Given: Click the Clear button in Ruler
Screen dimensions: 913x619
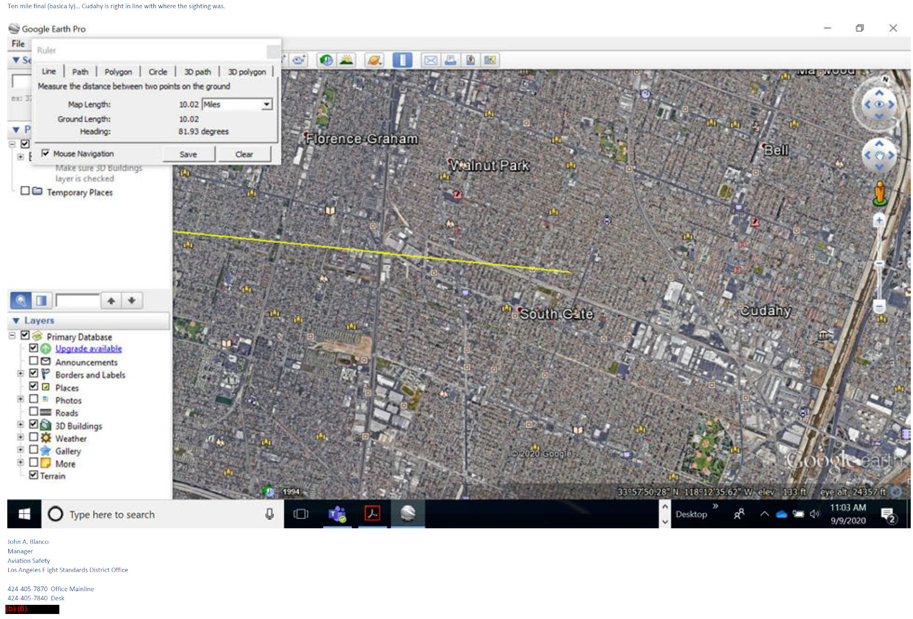Looking at the screenshot, I should (x=244, y=154).
